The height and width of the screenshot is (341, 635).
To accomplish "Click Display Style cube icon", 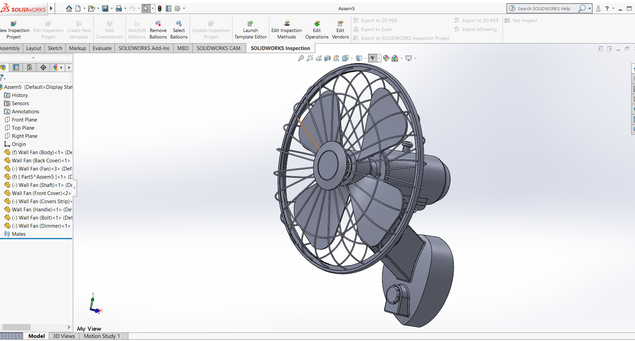I will (359, 58).
